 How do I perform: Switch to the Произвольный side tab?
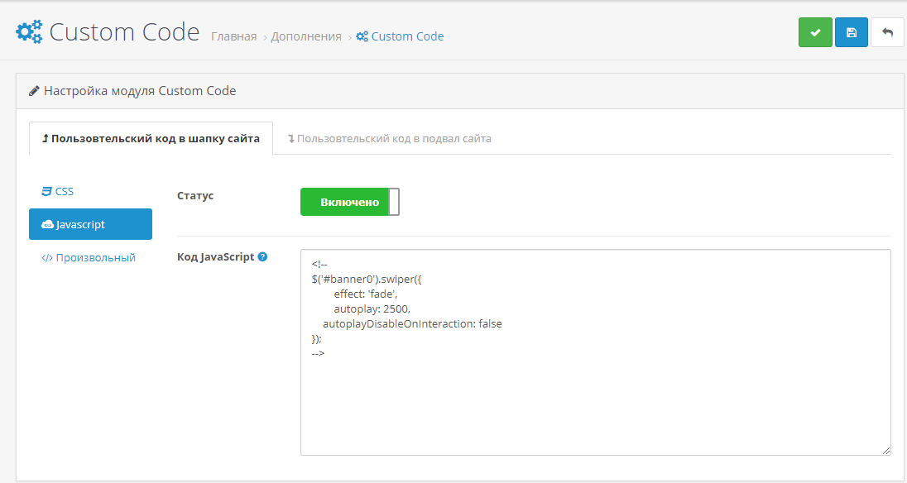(x=89, y=257)
